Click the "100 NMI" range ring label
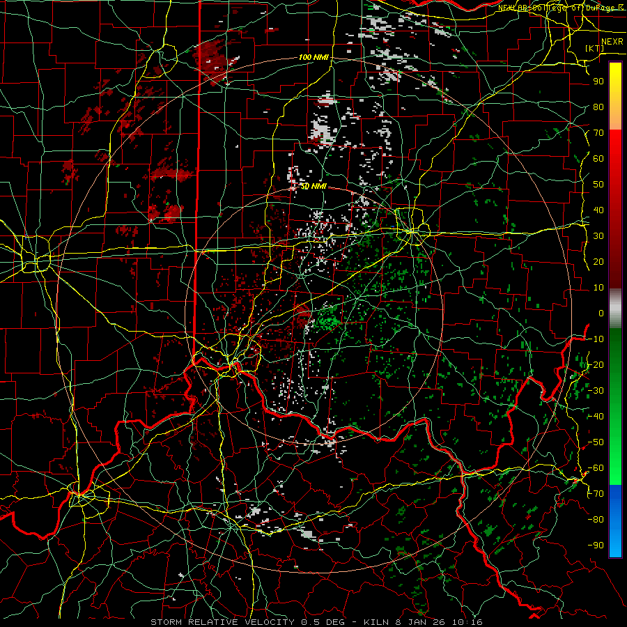 coord(313,57)
